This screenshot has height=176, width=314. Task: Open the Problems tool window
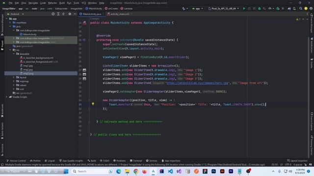pyautogui.click(x=119, y=161)
